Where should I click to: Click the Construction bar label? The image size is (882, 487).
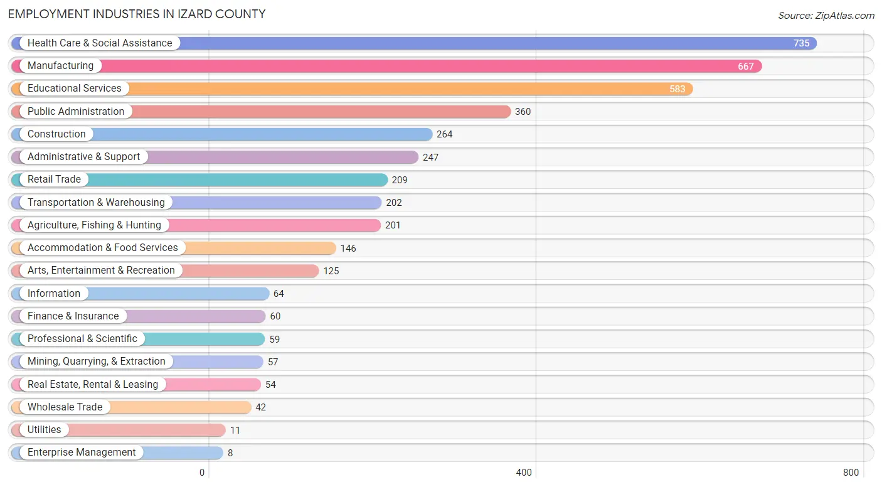click(x=56, y=134)
